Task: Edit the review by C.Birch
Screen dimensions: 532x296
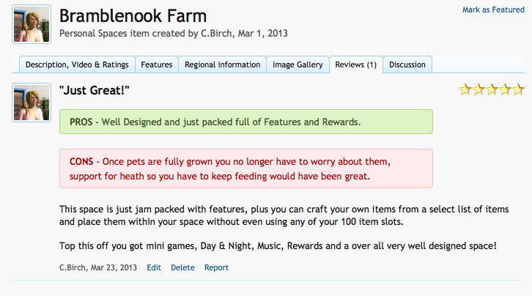Action: tap(154, 267)
